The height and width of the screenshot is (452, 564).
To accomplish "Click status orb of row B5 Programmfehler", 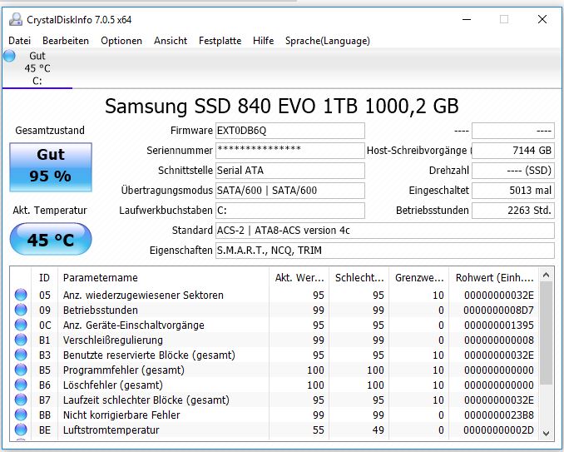I will point(21,370).
